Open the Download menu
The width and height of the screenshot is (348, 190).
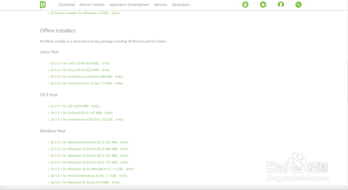click(x=66, y=5)
